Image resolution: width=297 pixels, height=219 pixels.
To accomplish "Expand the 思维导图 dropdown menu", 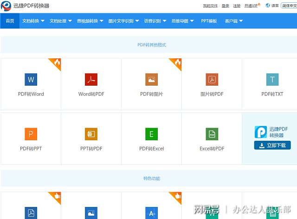I will [182, 21].
